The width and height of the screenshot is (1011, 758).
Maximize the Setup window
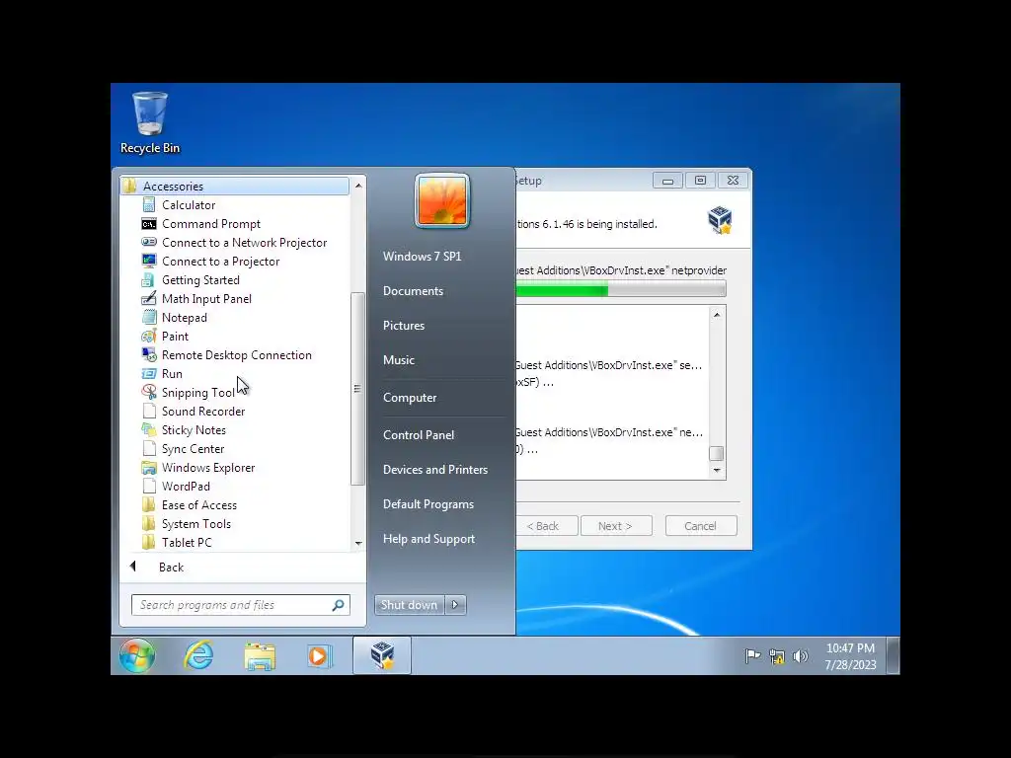(700, 181)
